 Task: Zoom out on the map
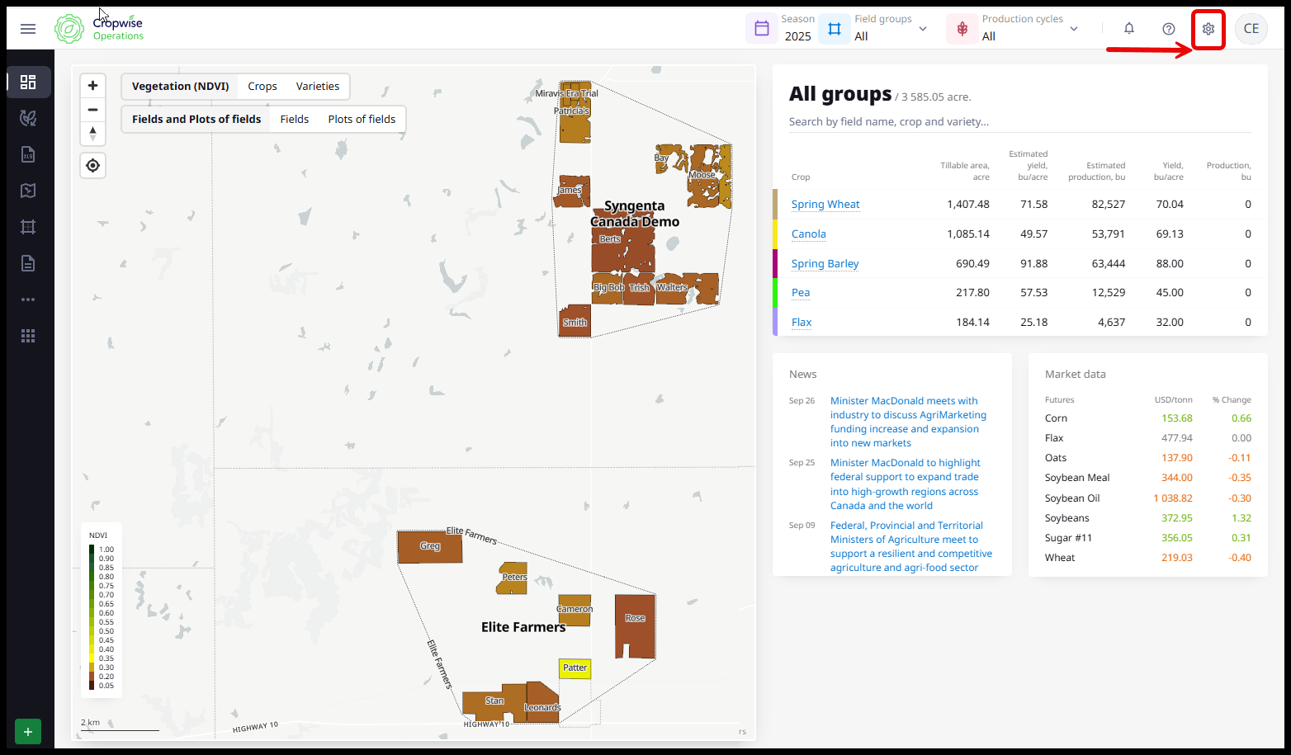click(93, 110)
